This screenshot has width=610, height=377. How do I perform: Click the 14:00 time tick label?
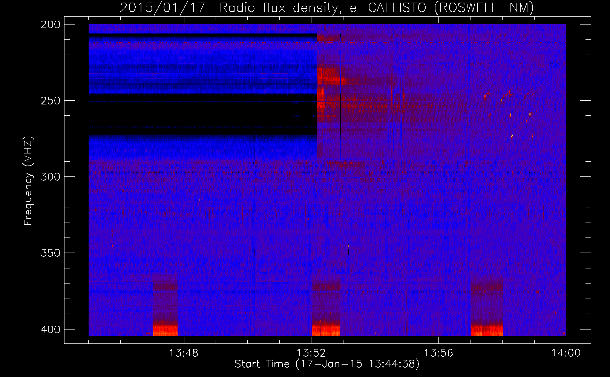pyautogui.click(x=566, y=353)
